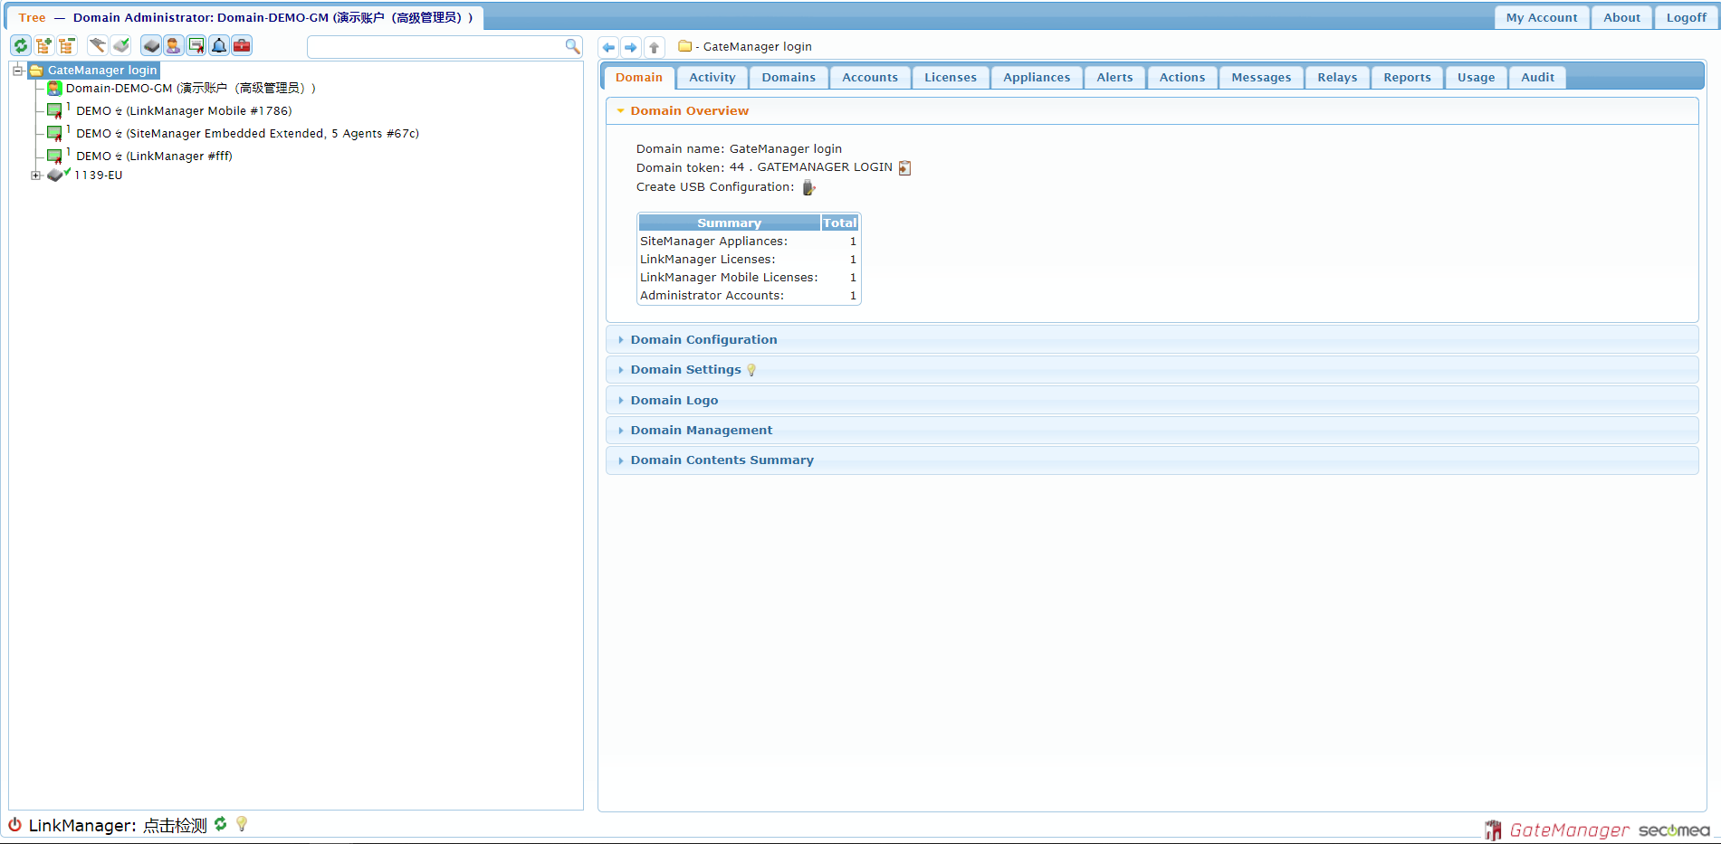1721x844 pixels.
Task: Click the pick-axe/broom tool icon in tree toolbar
Action: (97, 45)
